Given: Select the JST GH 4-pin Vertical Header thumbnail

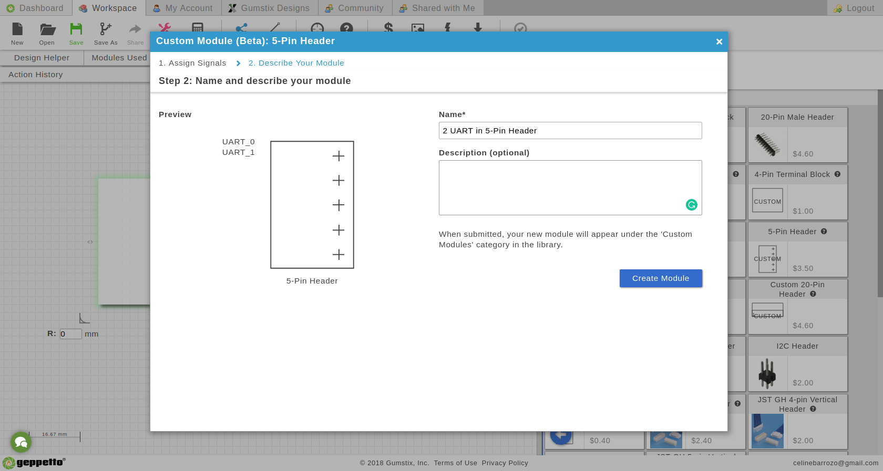Looking at the screenshot, I should (767, 431).
